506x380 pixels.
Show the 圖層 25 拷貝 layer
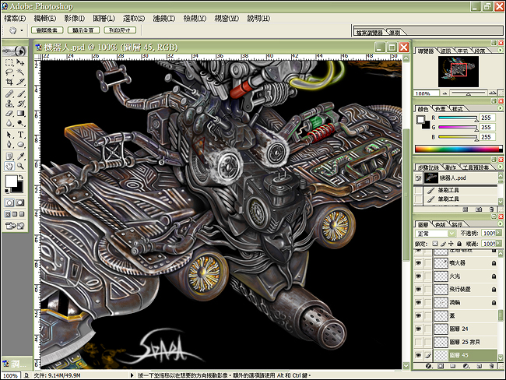click(419, 342)
